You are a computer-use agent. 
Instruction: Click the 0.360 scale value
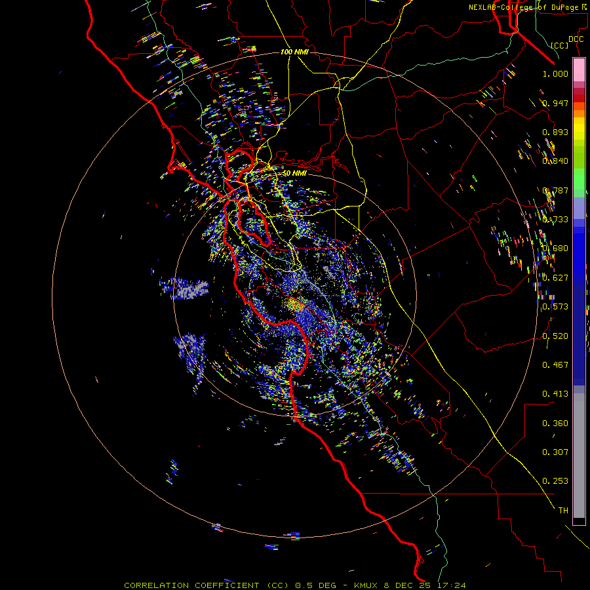click(555, 423)
